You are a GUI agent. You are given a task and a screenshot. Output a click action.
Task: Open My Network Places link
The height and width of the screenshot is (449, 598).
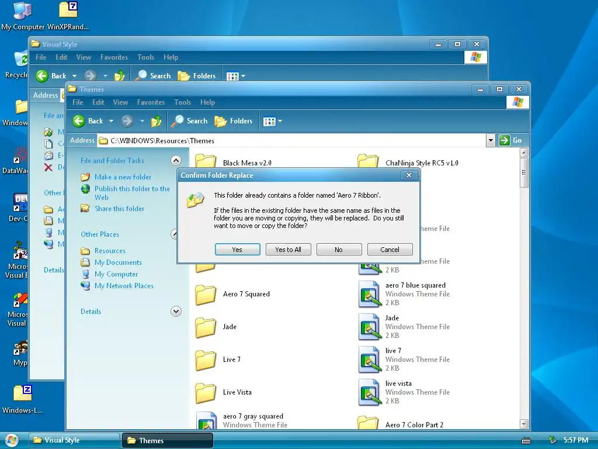coord(124,285)
